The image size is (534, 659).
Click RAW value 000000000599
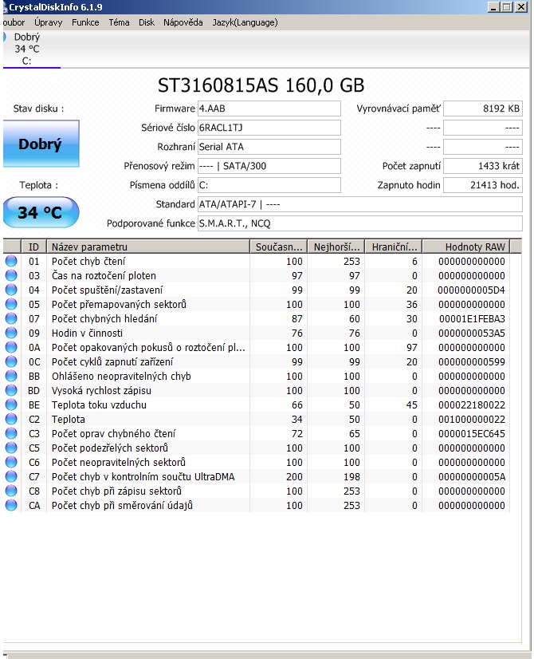[472, 361]
